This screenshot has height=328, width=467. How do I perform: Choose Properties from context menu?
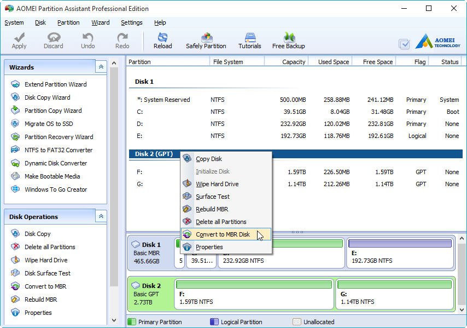[226, 247]
